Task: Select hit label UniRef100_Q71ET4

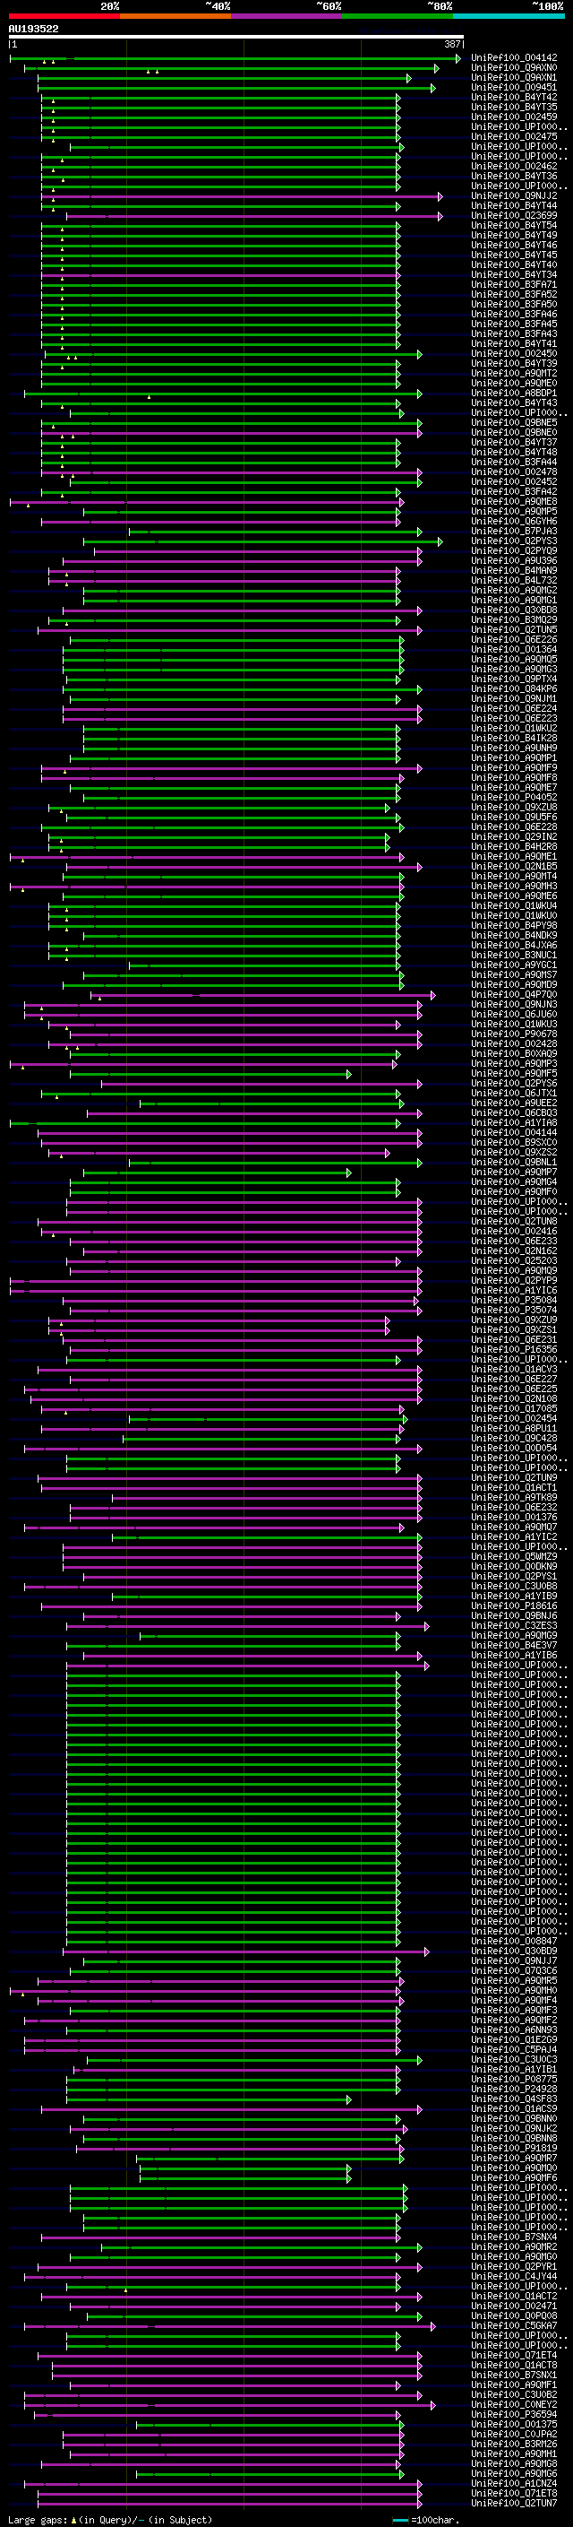Action: coord(514,2355)
